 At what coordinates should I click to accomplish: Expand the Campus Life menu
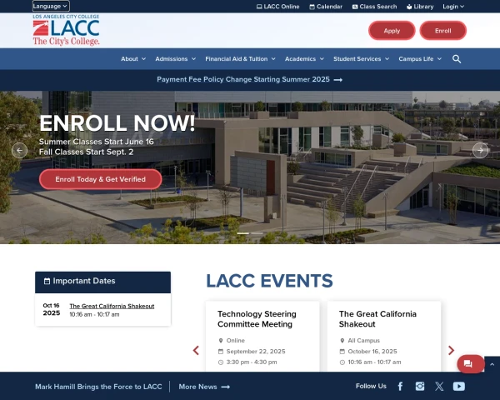[420, 58]
